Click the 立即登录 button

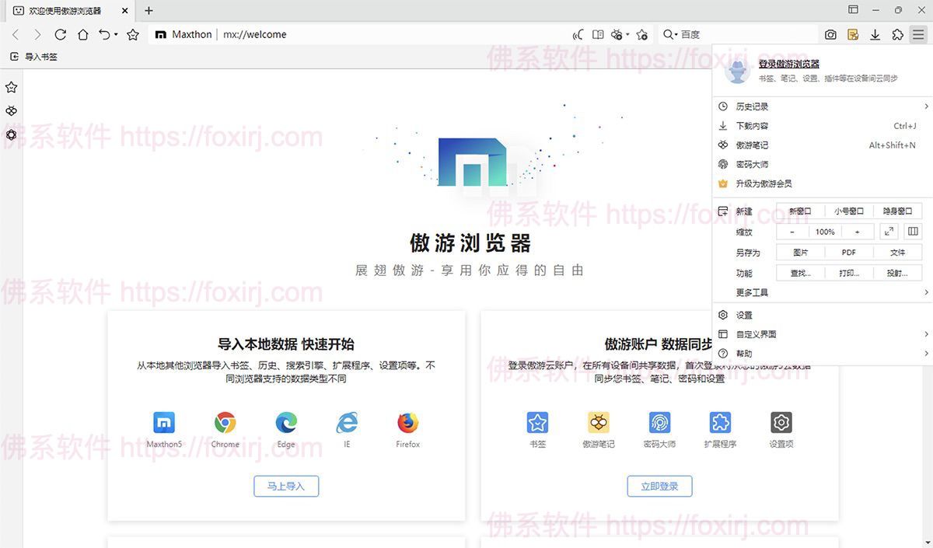(x=659, y=486)
